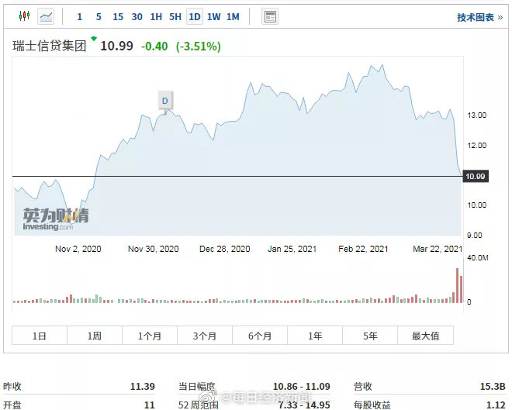Set the 15 minute interval
This screenshot has height=410, width=512.
(118, 16)
